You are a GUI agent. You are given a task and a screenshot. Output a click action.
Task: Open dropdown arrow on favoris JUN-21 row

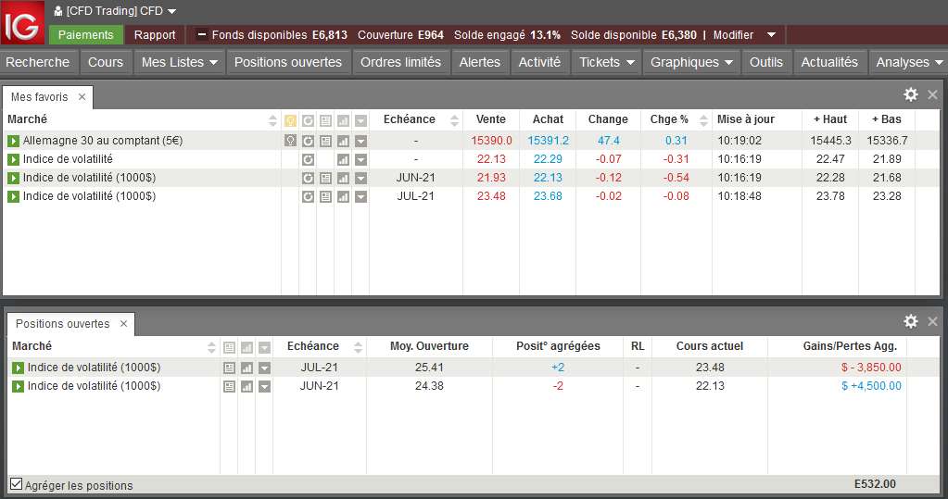pyautogui.click(x=360, y=178)
